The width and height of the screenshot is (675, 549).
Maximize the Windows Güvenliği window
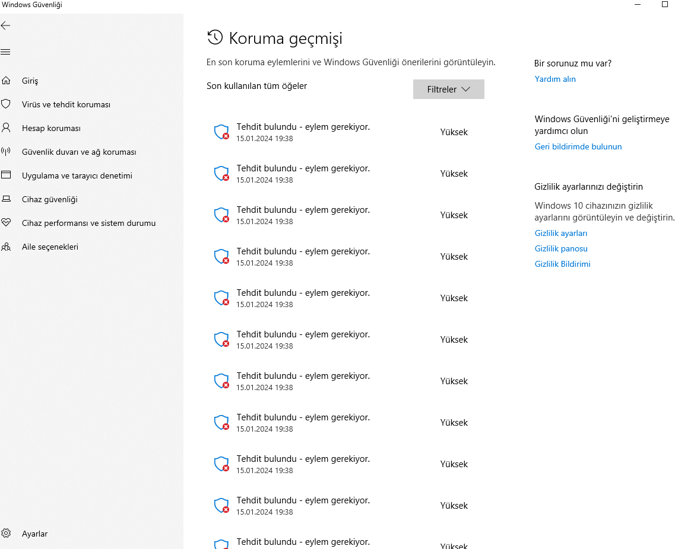pyautogui.click(x=665, y=4)
